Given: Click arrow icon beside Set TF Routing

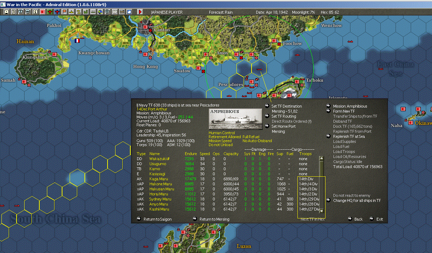Looking at the screenshot, I should tap(267, 116).
